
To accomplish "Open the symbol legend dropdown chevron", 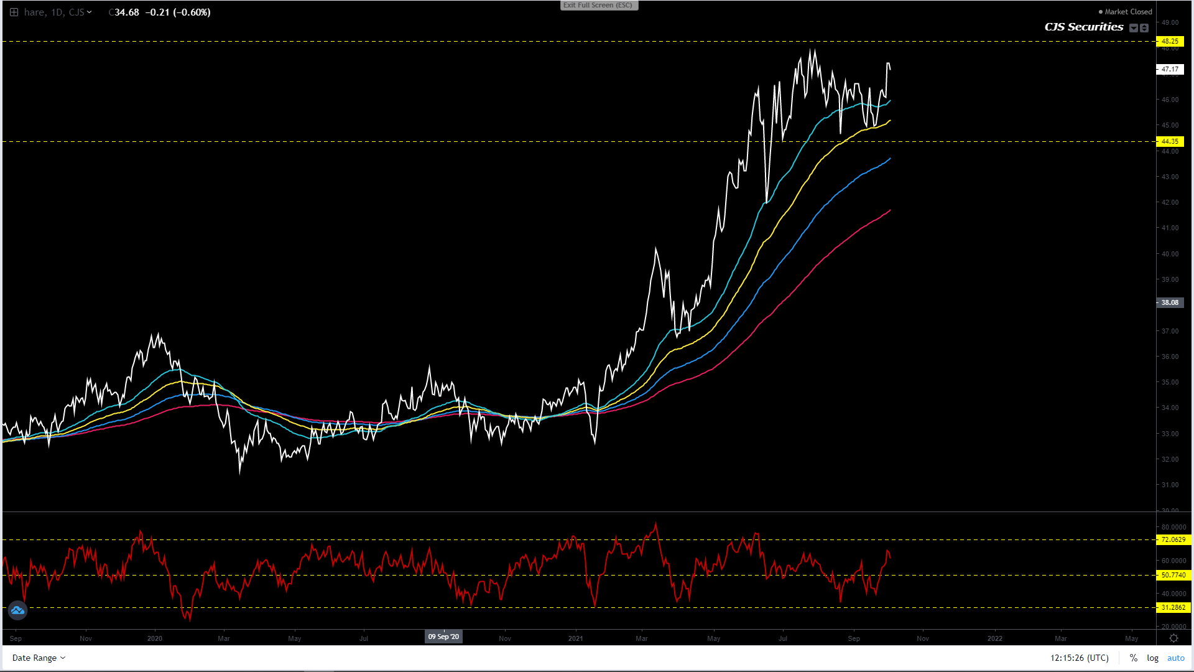I will (90, 12).
